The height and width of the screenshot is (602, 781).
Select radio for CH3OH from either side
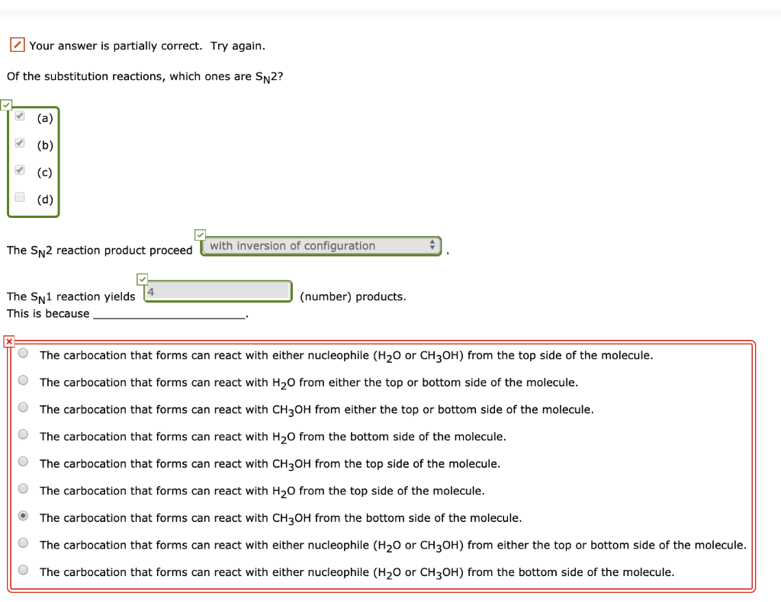click(x=23, y=406)
